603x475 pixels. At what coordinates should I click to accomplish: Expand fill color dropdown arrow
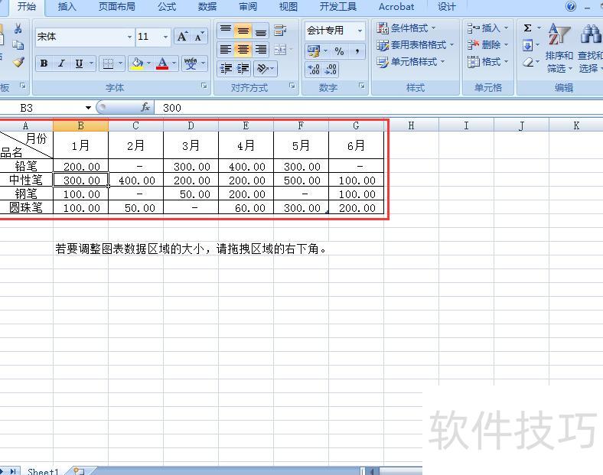pyautogui.click(x=148, y=63)
